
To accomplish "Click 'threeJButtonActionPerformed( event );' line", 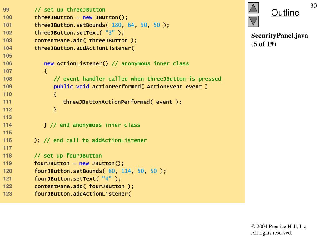I will click(122, 102).
